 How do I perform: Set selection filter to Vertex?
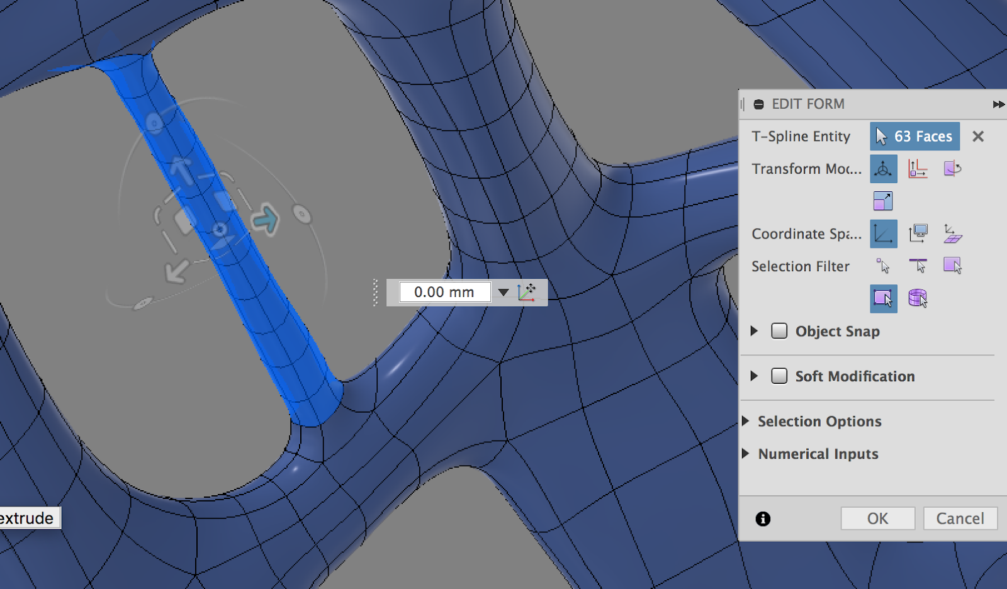[x=883, y=266]
